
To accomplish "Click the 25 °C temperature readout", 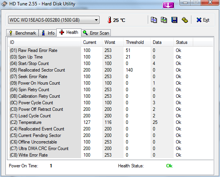I will pyautogui.click(x=119, y=20).
